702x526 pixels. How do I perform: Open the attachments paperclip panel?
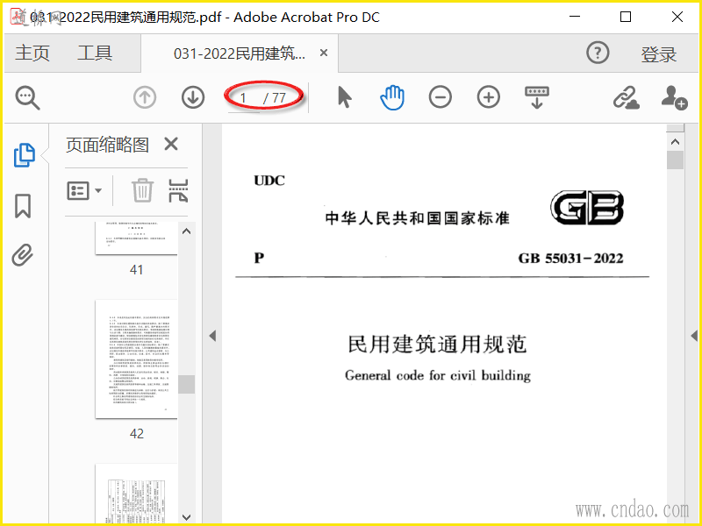[x=23, y=255]
